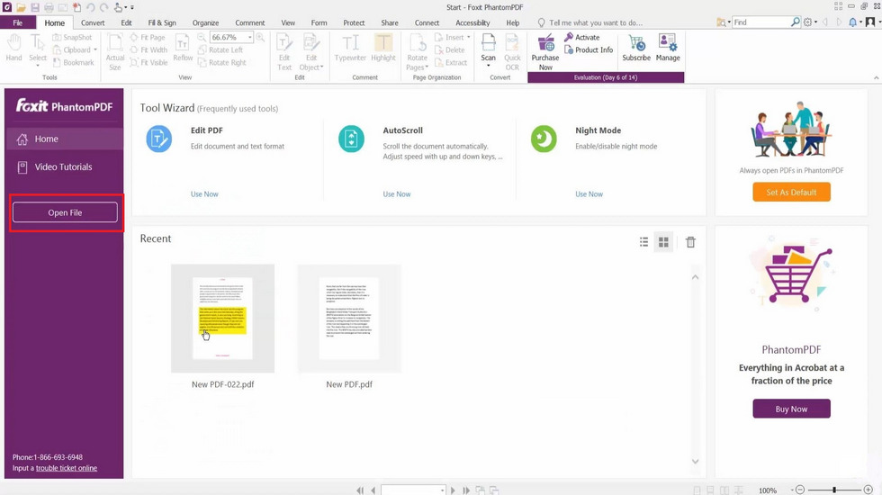882x495 pixels.
Task: Click the Print icon in quick access toolbar
Action: pos(49,7)
